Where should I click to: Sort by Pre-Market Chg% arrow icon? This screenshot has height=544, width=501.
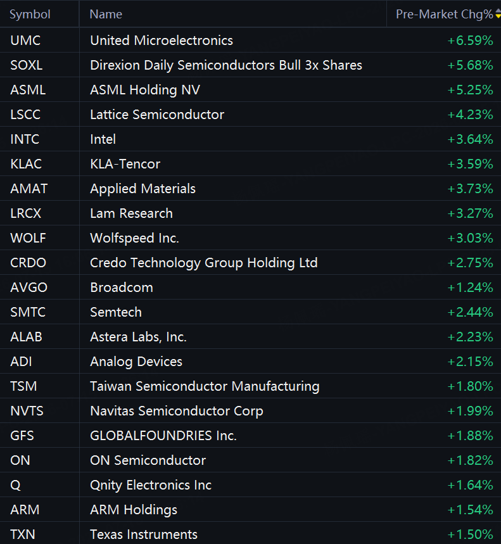click(x=498, y=14)
